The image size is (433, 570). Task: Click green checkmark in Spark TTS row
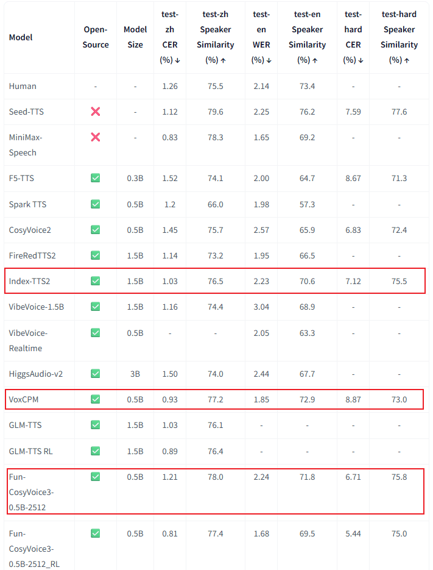click(x=95, y=204)
